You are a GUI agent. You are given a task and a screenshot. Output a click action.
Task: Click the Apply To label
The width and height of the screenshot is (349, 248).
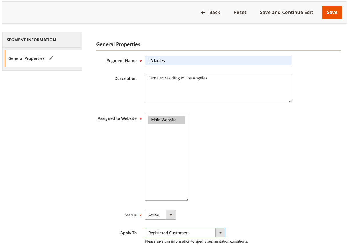pos(128,233)
